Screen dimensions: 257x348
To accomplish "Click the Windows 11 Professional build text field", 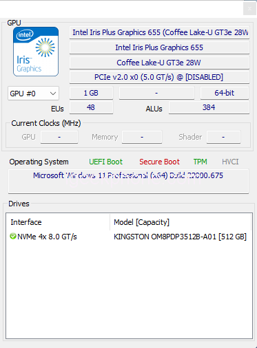I will [x=128, y=182].
